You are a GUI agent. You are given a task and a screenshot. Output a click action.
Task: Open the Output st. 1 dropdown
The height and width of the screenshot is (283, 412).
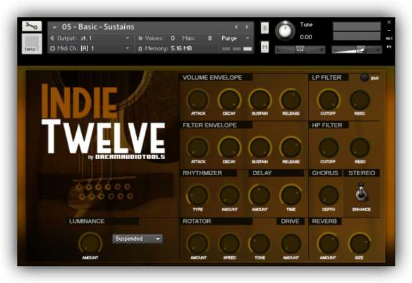[90, 38]
